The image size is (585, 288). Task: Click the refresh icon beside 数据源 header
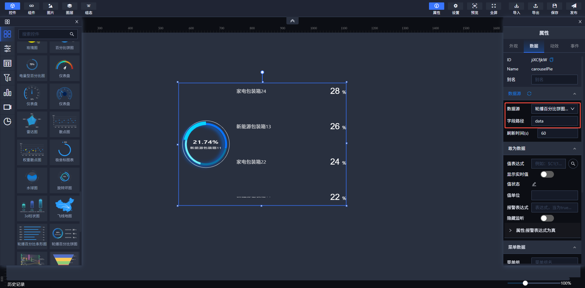point(529,94)
